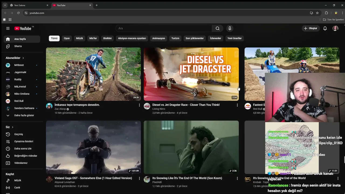Screen dimensions: 345x194
Task: Reload the page in Chrome
Action: coord(18,13)
